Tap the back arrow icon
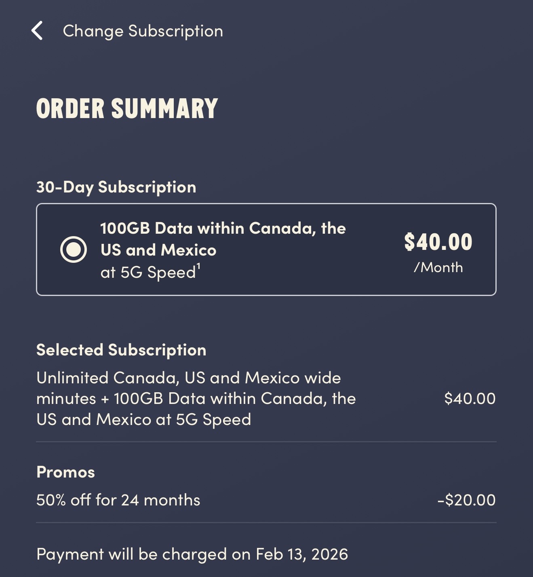 point(37,31)
